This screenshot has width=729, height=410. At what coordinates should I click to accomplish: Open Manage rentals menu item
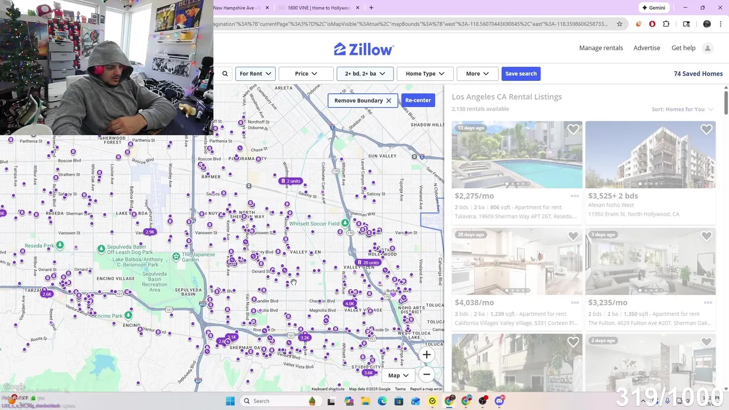click(601, 48)
